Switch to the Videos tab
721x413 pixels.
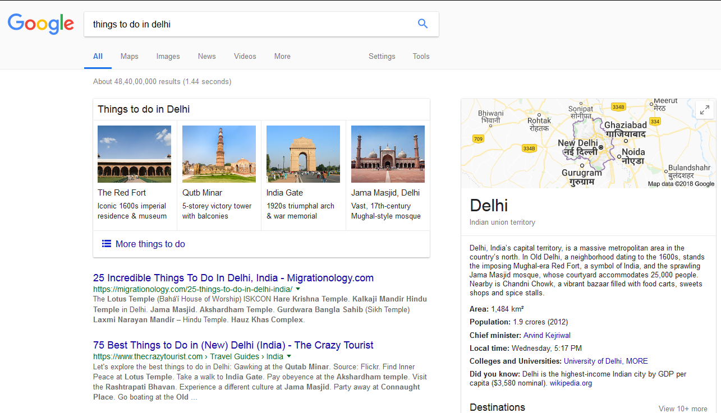click(245, 56)
